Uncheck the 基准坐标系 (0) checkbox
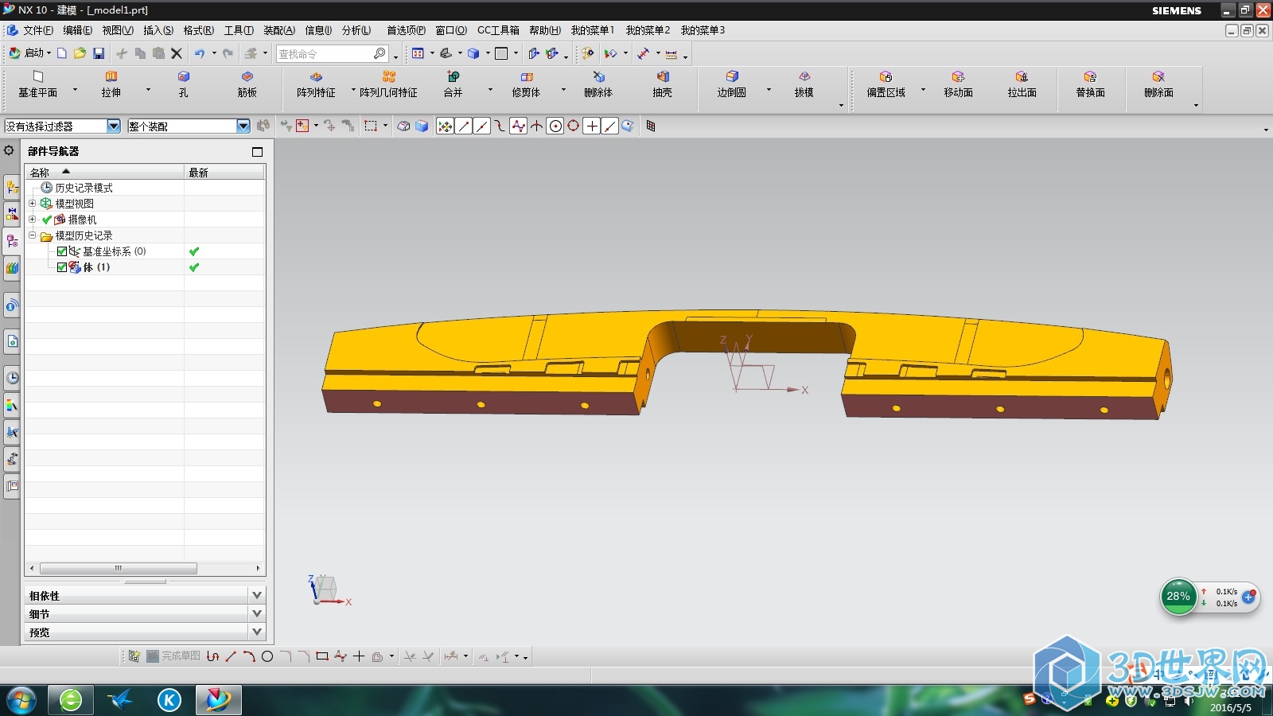Viewport: 1273px width, 716px height. click(62, 251)
